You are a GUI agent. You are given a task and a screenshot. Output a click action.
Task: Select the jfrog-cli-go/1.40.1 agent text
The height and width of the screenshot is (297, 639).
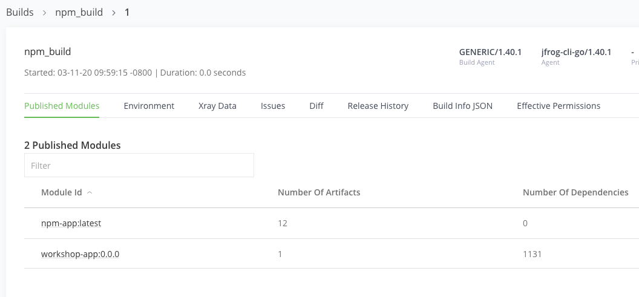click(x=576, y=52)
